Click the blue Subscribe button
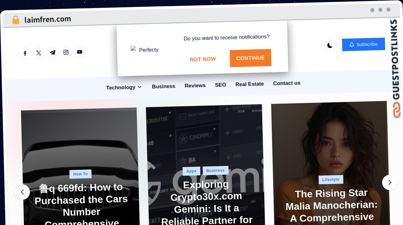403x225 pixels. (363, 44)
